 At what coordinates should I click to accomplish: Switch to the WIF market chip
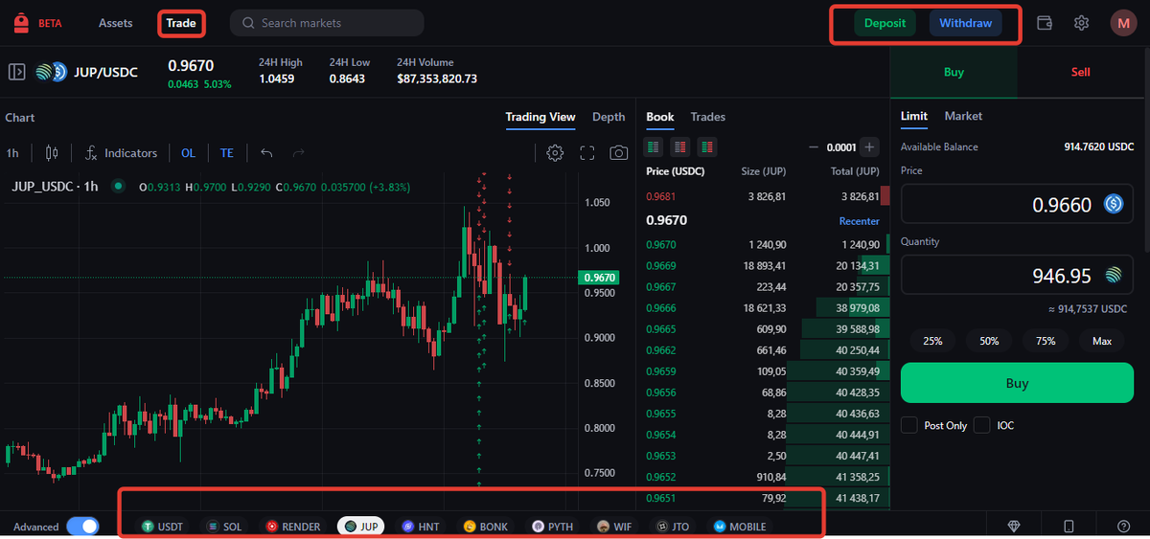616,527
